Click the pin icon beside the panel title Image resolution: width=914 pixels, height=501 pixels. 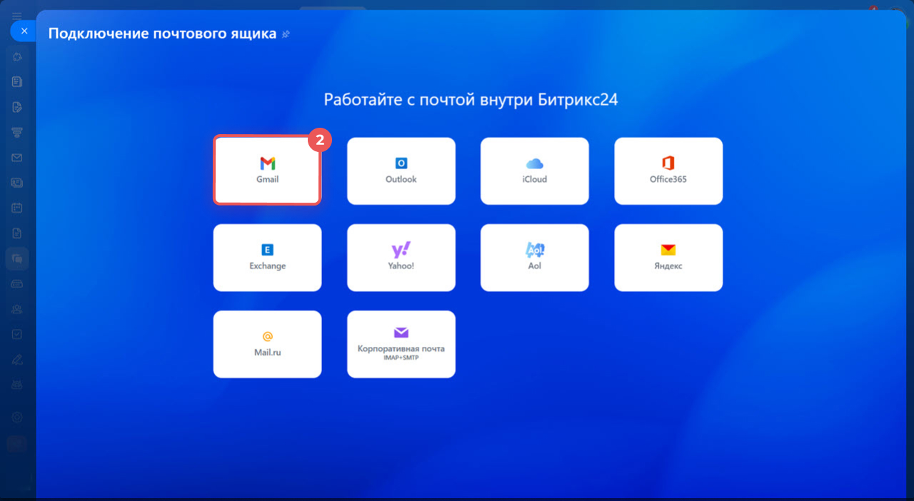click(x=286, y=34)
